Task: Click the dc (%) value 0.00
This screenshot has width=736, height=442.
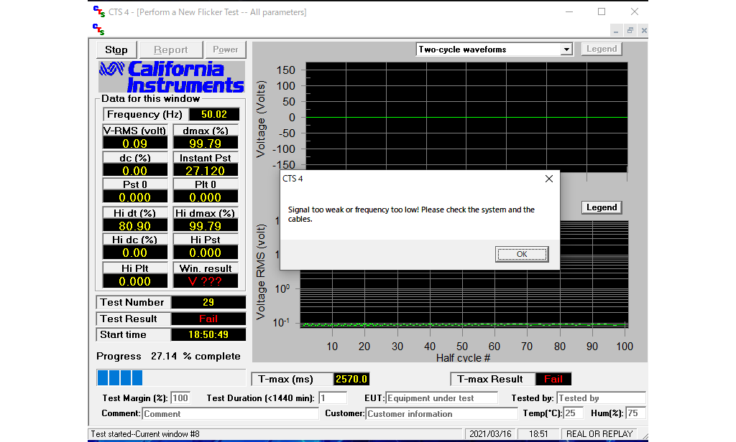Action: (135, 171)
